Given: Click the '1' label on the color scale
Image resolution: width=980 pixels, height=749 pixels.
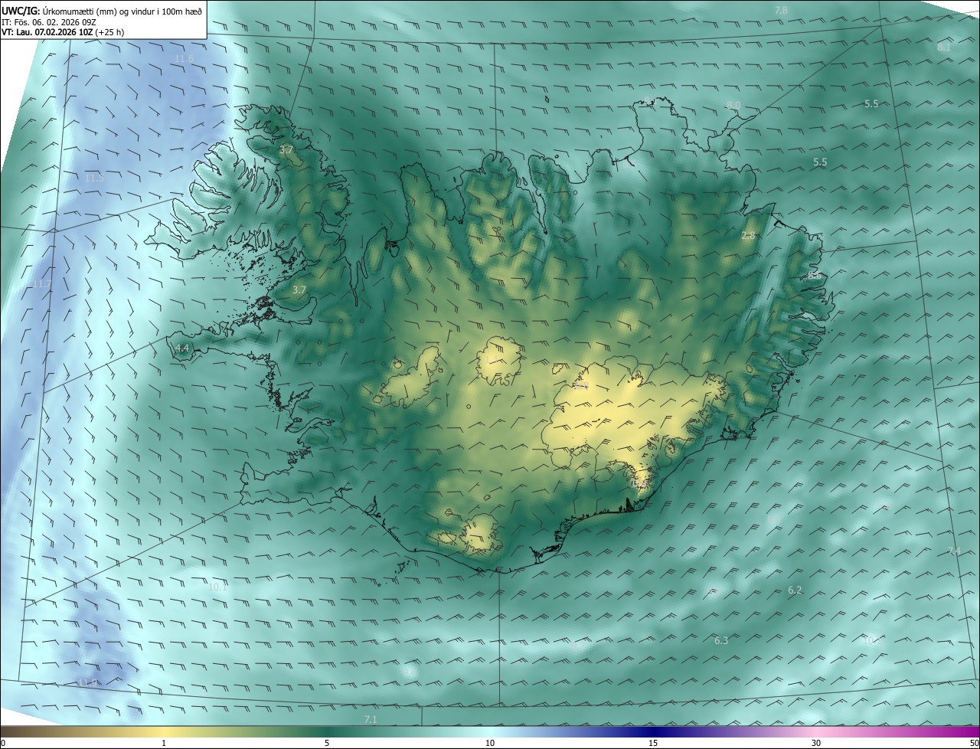Looking at the screenshot, I should (x=164, y=743).
